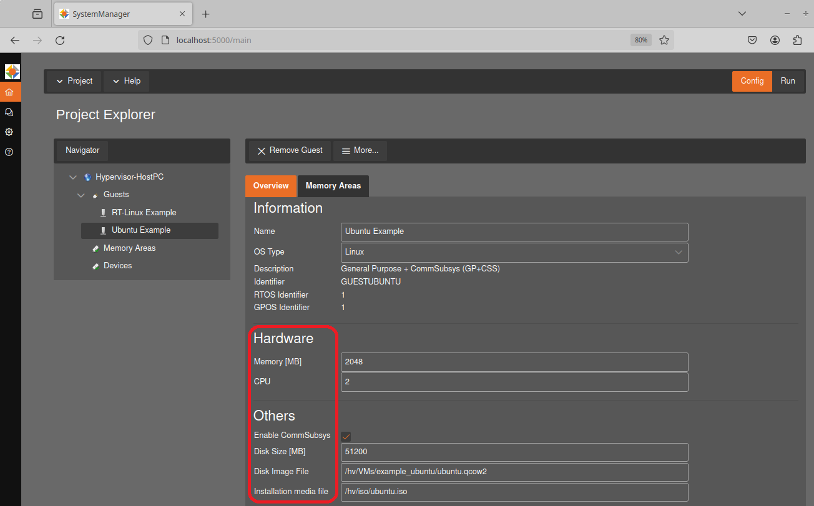Collapse the Guests tree node
This screenshot has width=814, height=506.
[81, 195]
